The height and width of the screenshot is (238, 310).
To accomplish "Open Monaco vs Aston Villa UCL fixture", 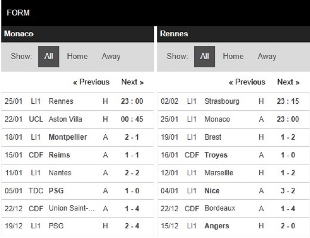I will point(77,119).
